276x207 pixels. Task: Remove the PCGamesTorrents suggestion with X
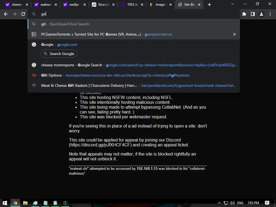tap(234, 34)
